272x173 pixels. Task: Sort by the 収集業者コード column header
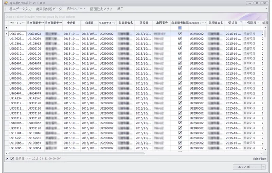pyautogui.click(x=107, y=23)
